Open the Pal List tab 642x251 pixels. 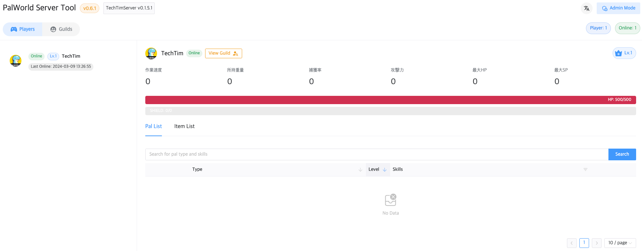click(x=154, y=127)
